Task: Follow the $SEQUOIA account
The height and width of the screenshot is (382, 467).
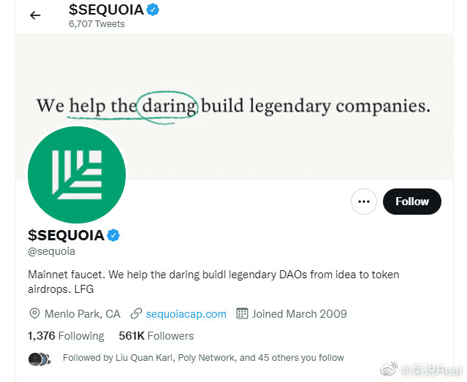Action: [x=411, y=202]
